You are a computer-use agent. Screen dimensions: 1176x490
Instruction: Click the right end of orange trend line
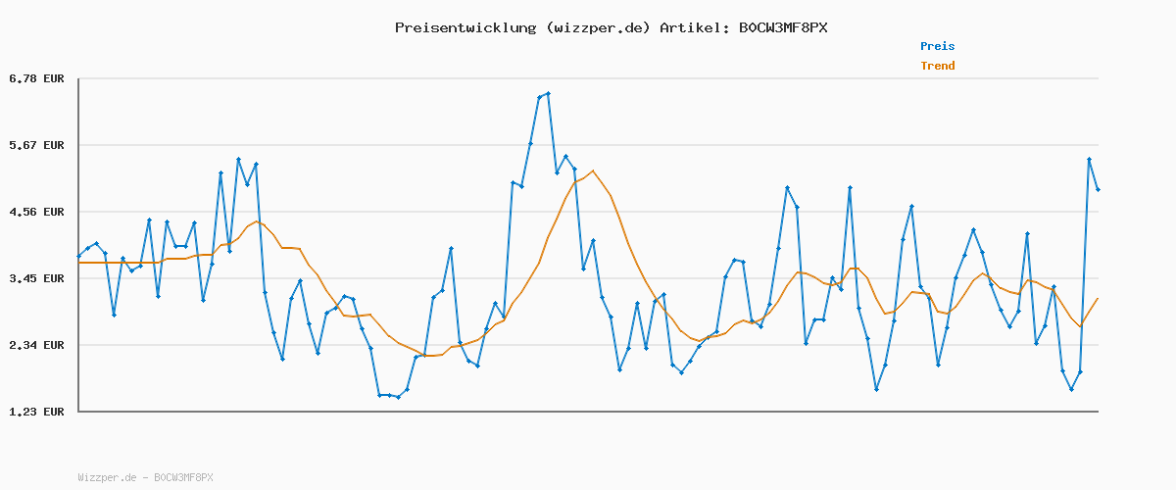1098,298
